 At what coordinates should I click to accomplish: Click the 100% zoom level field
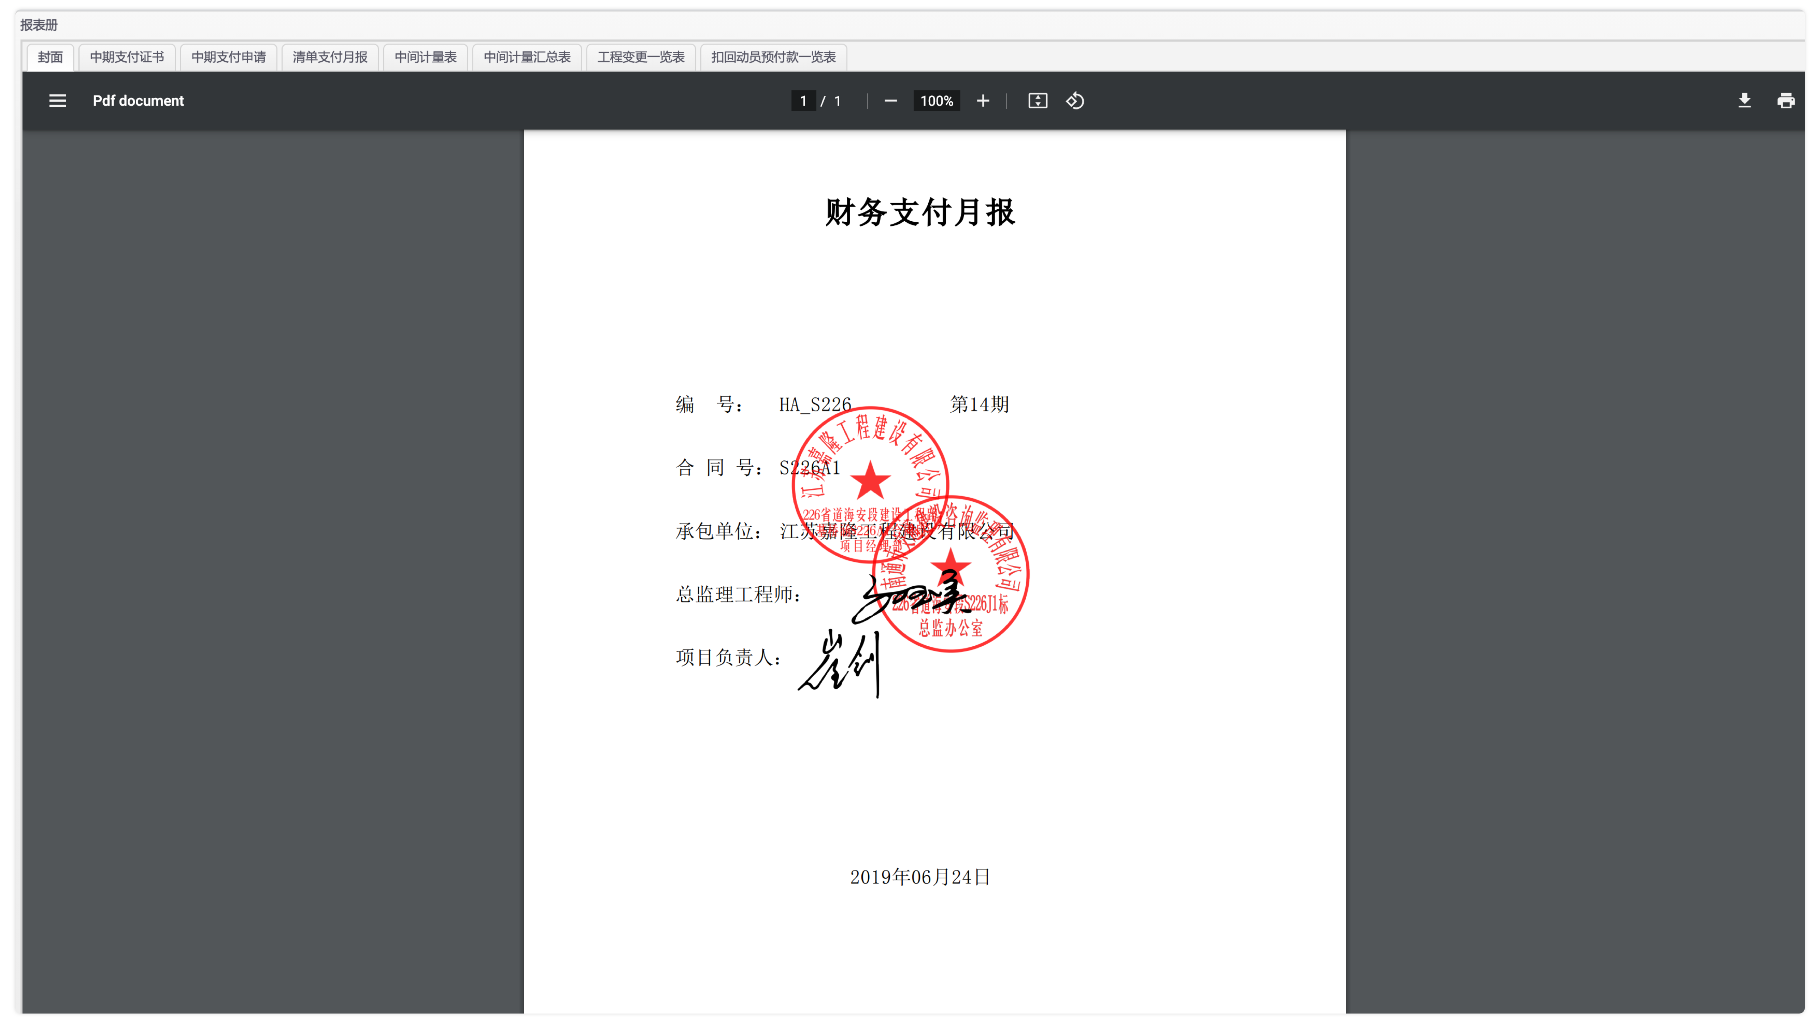click(x=936, y=101)
